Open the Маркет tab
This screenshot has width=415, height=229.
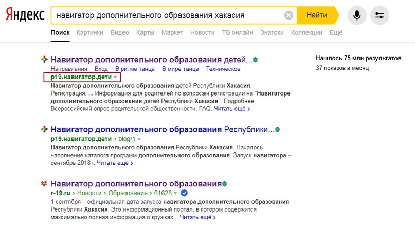[x=172, y=33]
